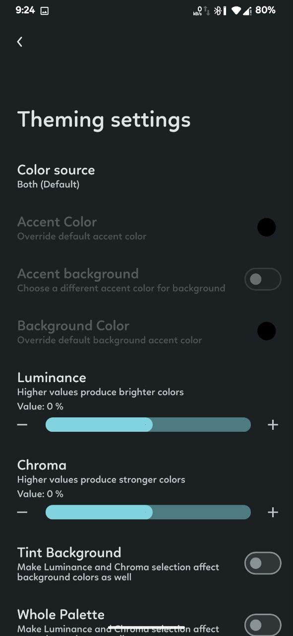The image size is (293, 636).
Task: Click the Background Color black swatch
Action: (266, 331)
